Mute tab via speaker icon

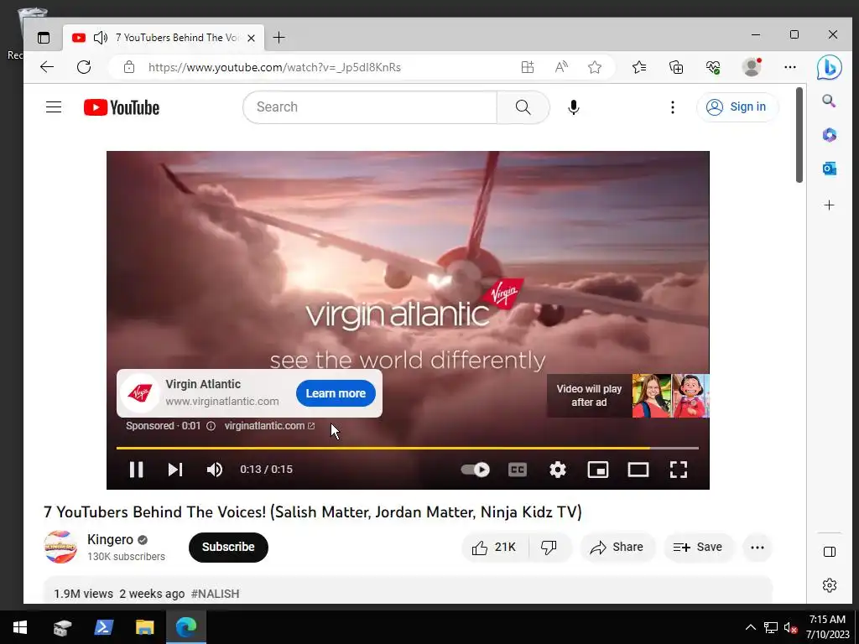pyautogui.click(x=101, y=37)
